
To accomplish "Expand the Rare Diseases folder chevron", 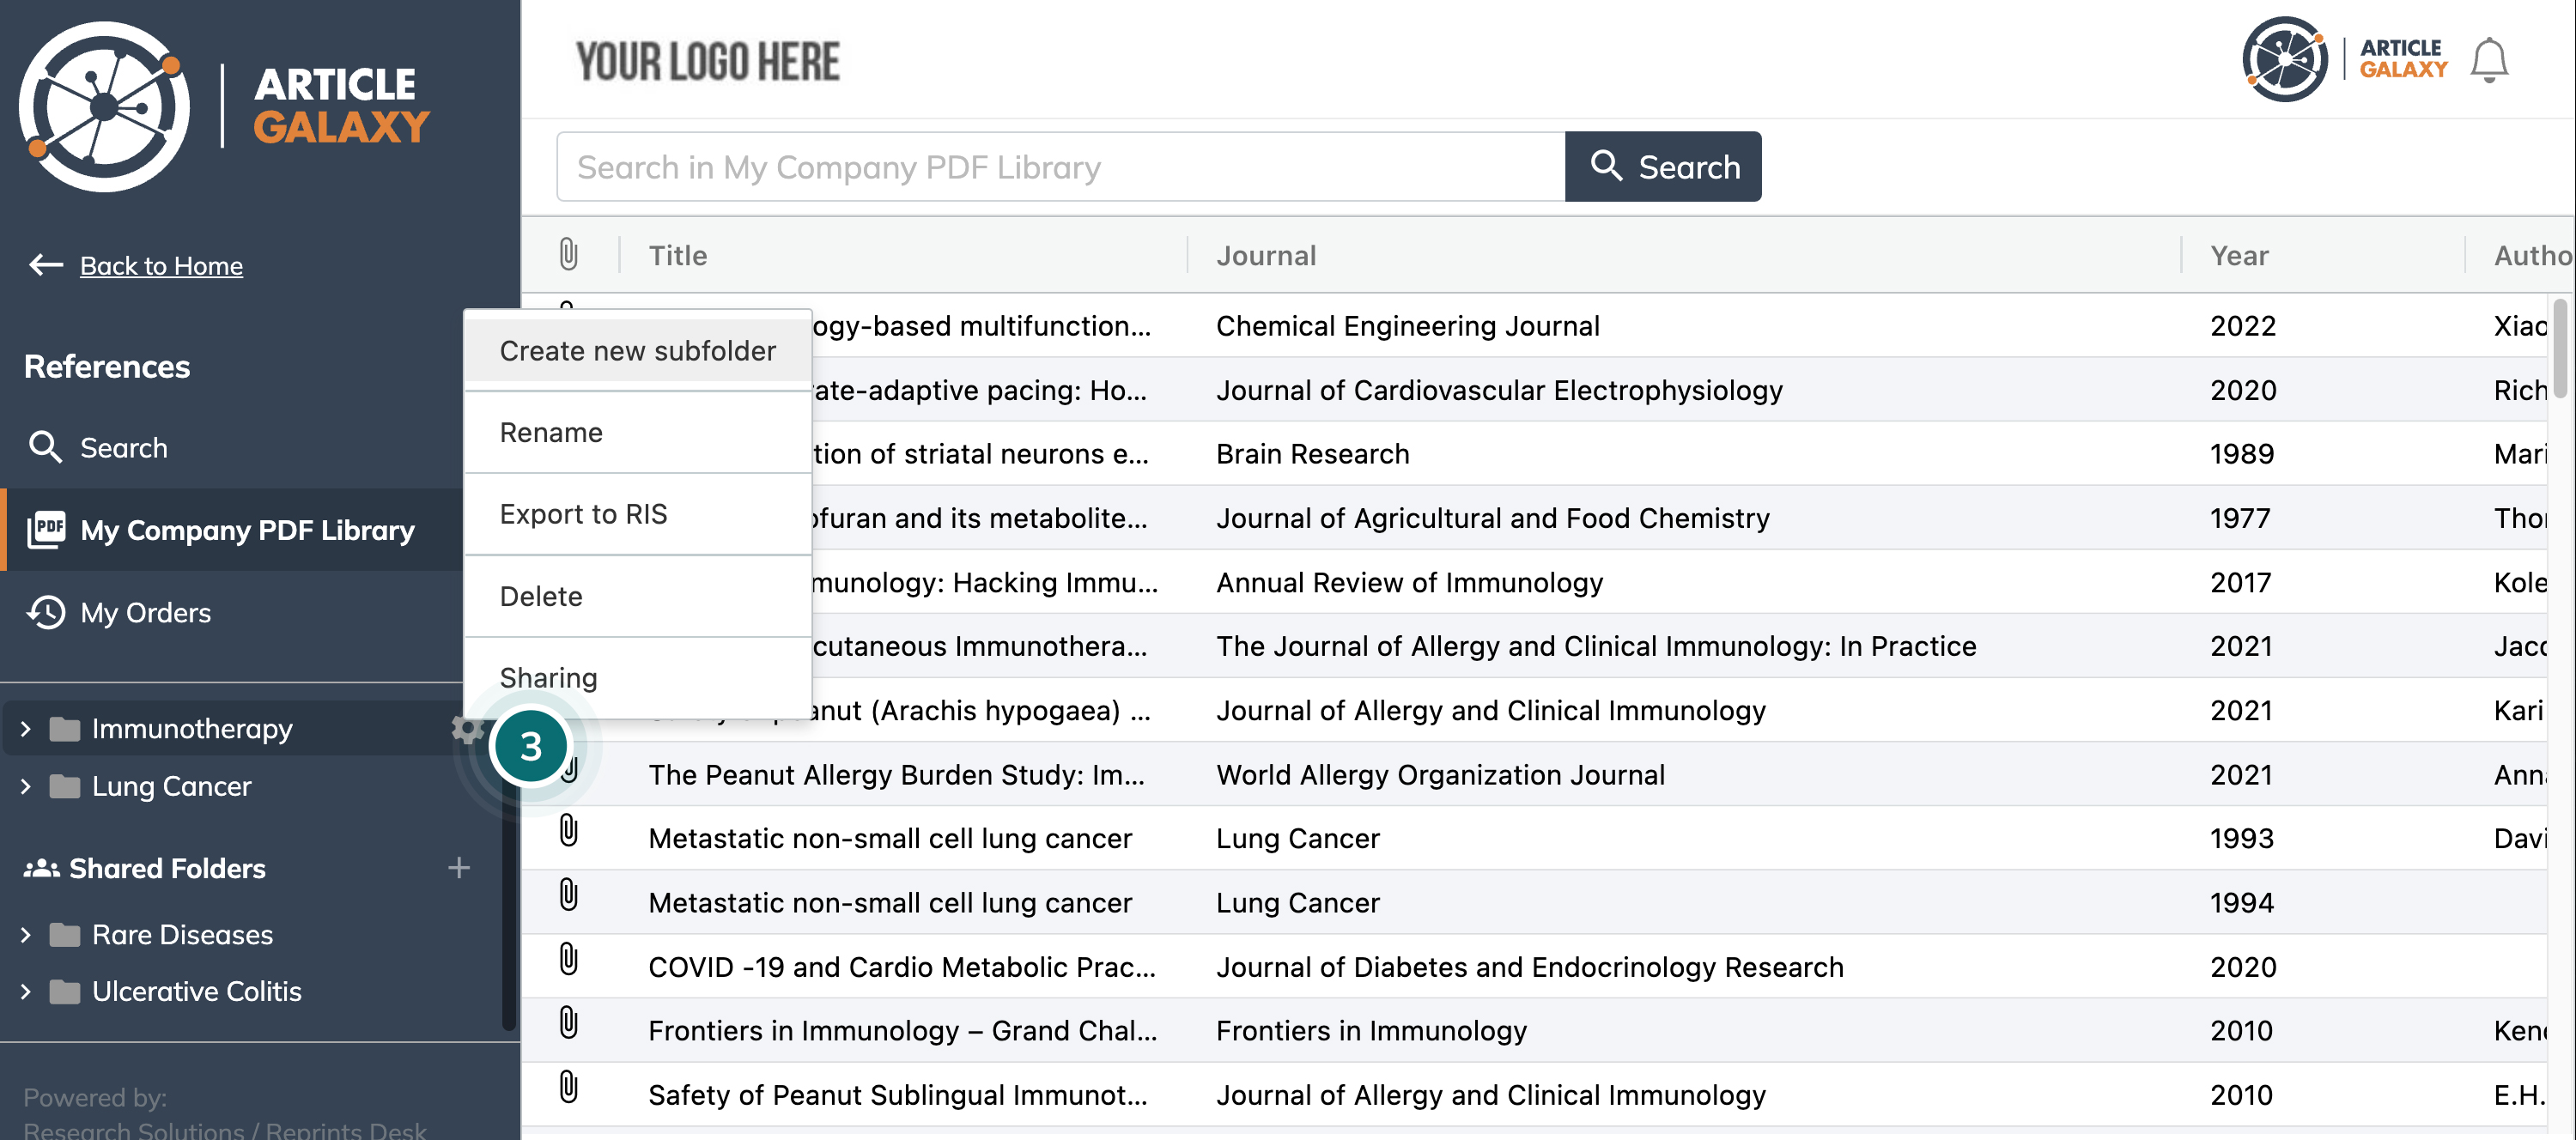I will [x=26, y=935].
